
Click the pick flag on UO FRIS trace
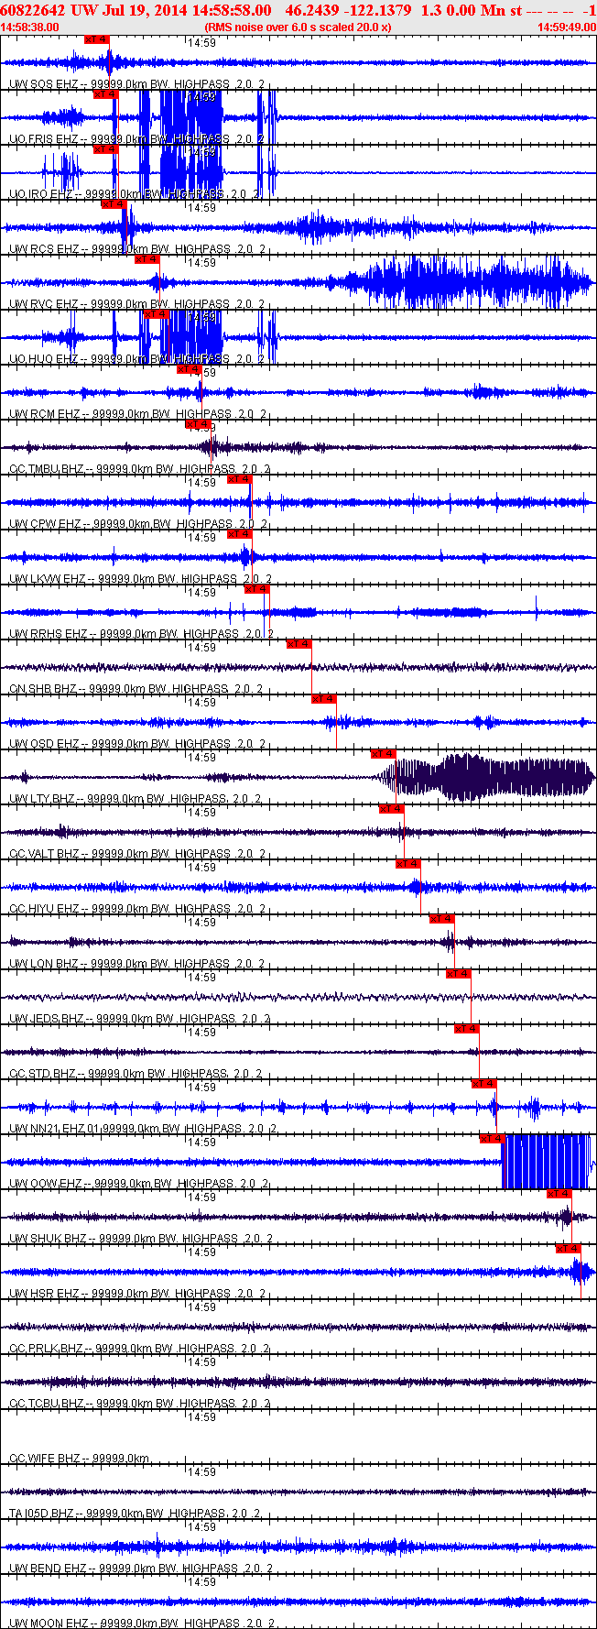[x=106, y=94]
